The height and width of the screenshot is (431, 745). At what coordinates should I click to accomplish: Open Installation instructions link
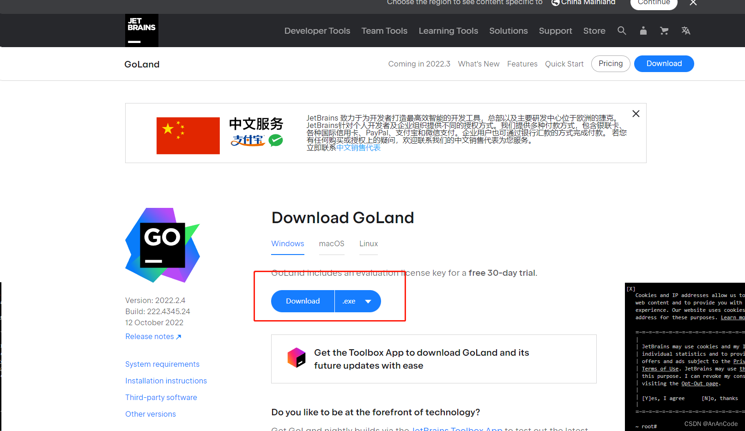click(166, 381)
